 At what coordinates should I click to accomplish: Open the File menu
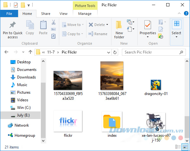click(9, 14)
